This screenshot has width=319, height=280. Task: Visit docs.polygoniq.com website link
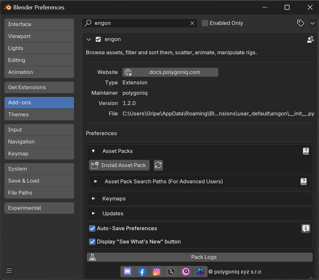click(x=170, y=72)
